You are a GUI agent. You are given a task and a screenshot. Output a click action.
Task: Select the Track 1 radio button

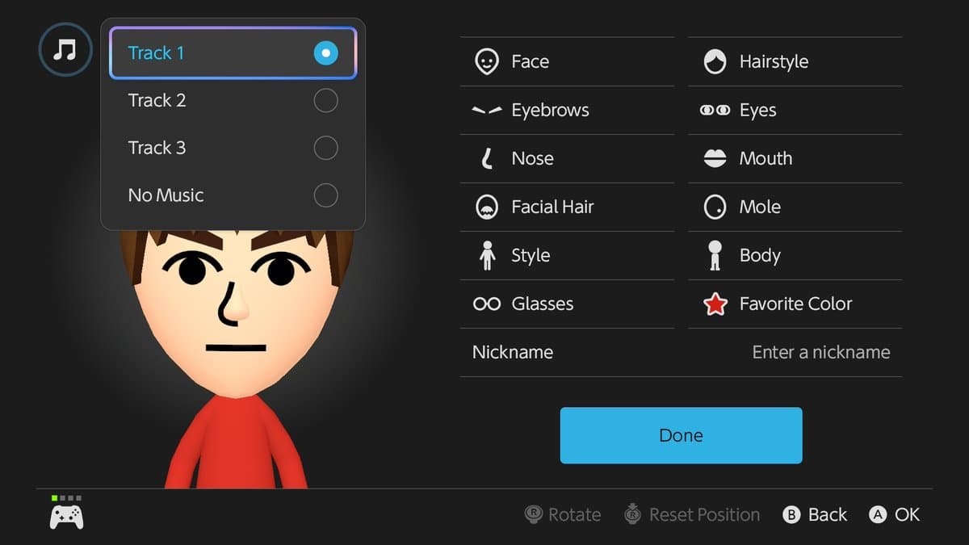pyautogui.click(x=325, y=53)
